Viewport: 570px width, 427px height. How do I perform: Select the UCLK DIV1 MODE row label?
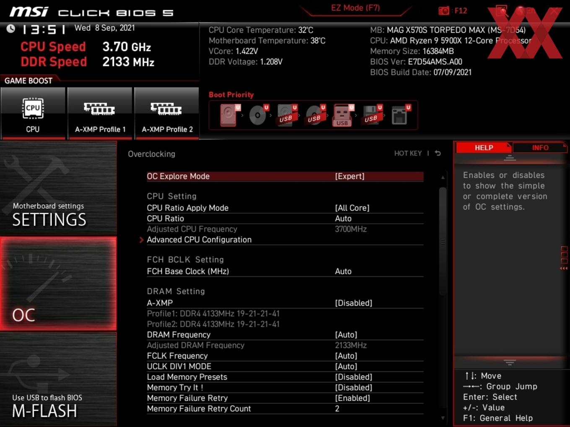[179, 366]
